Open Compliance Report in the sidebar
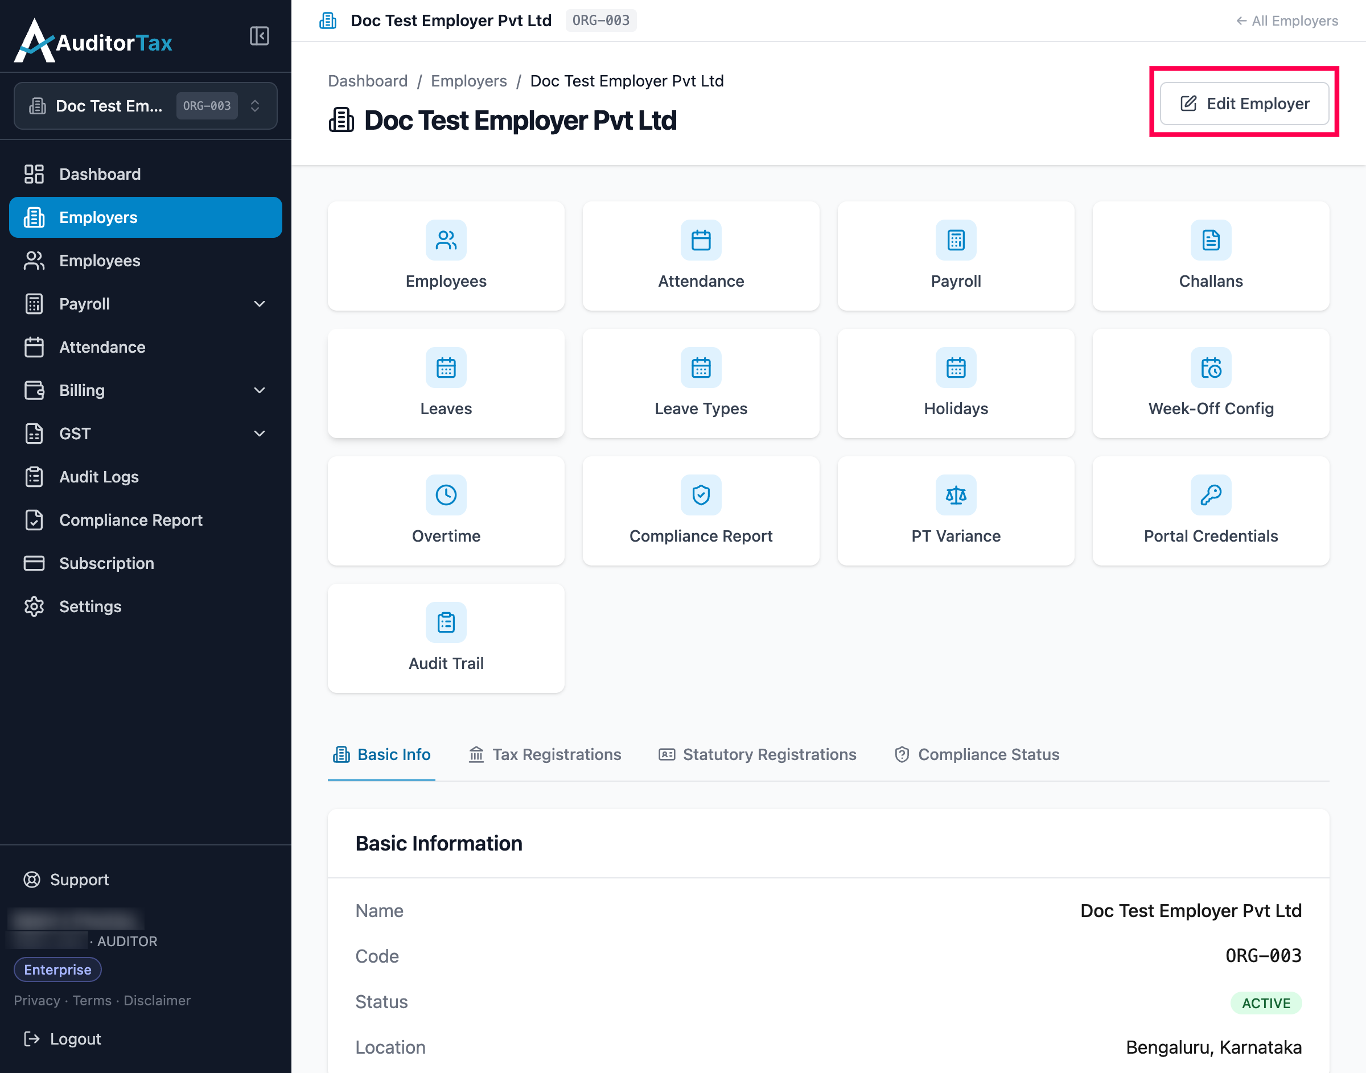Screen dimensions: 1366x1073 [145, 520]
